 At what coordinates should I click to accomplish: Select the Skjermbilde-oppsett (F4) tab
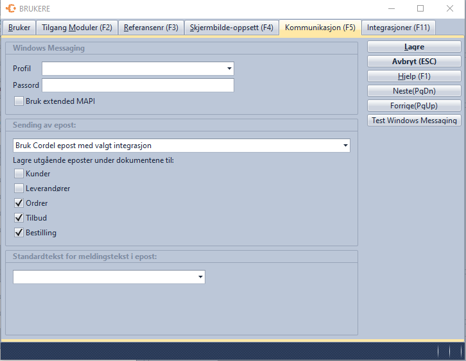(231, 28)
